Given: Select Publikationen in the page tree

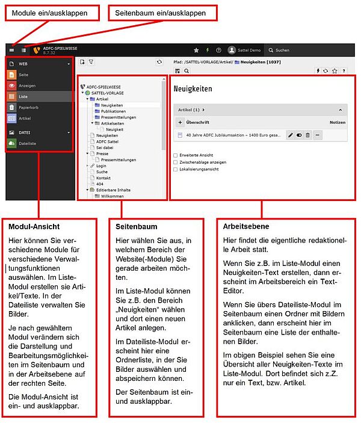Looking at the screenshot, I should pos(113,111).
